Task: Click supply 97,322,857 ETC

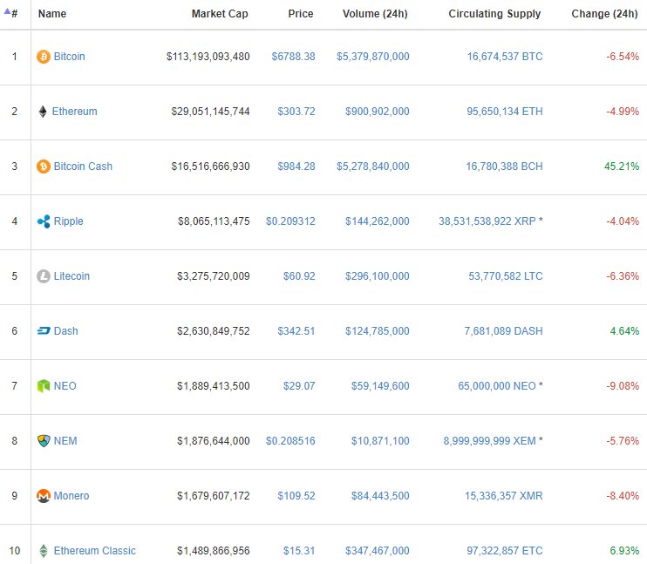Action: (505, 550)
